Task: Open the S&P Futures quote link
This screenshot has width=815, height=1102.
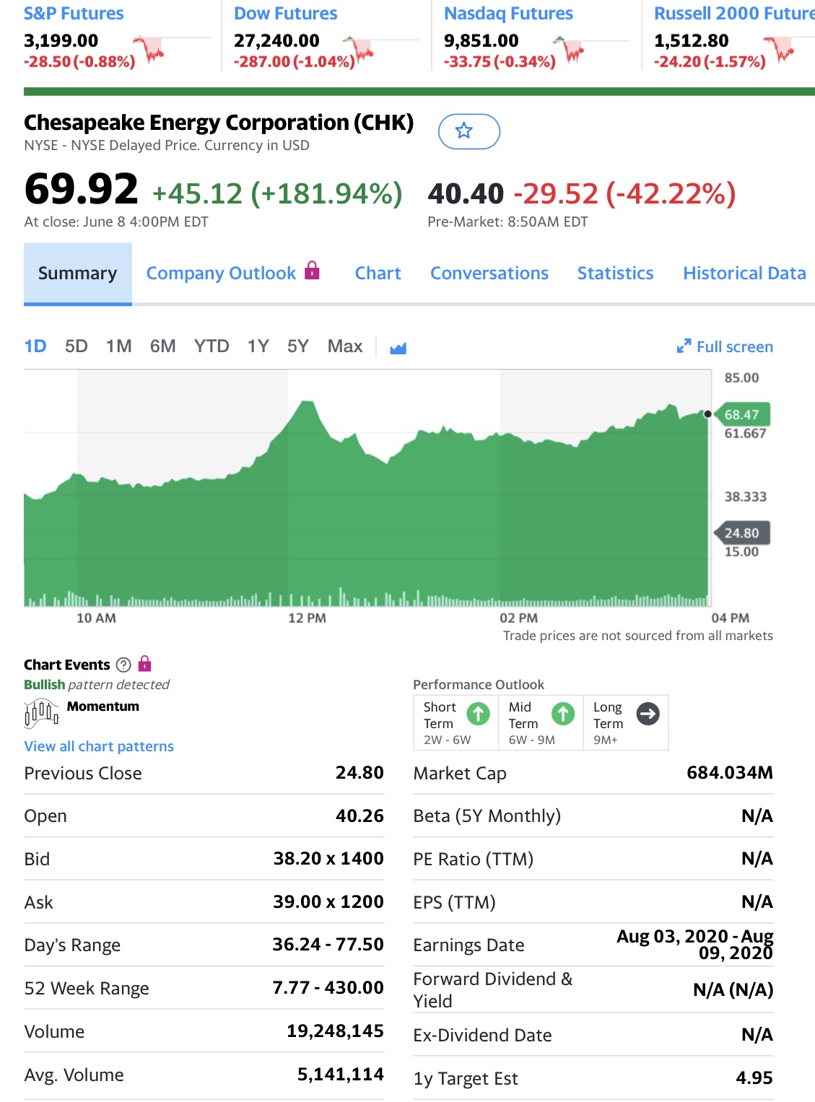Action: point(74,14)
